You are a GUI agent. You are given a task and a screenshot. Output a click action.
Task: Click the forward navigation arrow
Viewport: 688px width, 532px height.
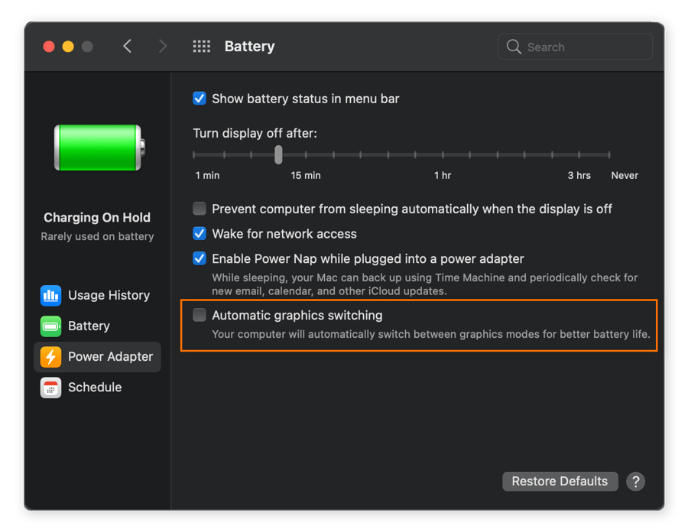(x=162, y=46)
